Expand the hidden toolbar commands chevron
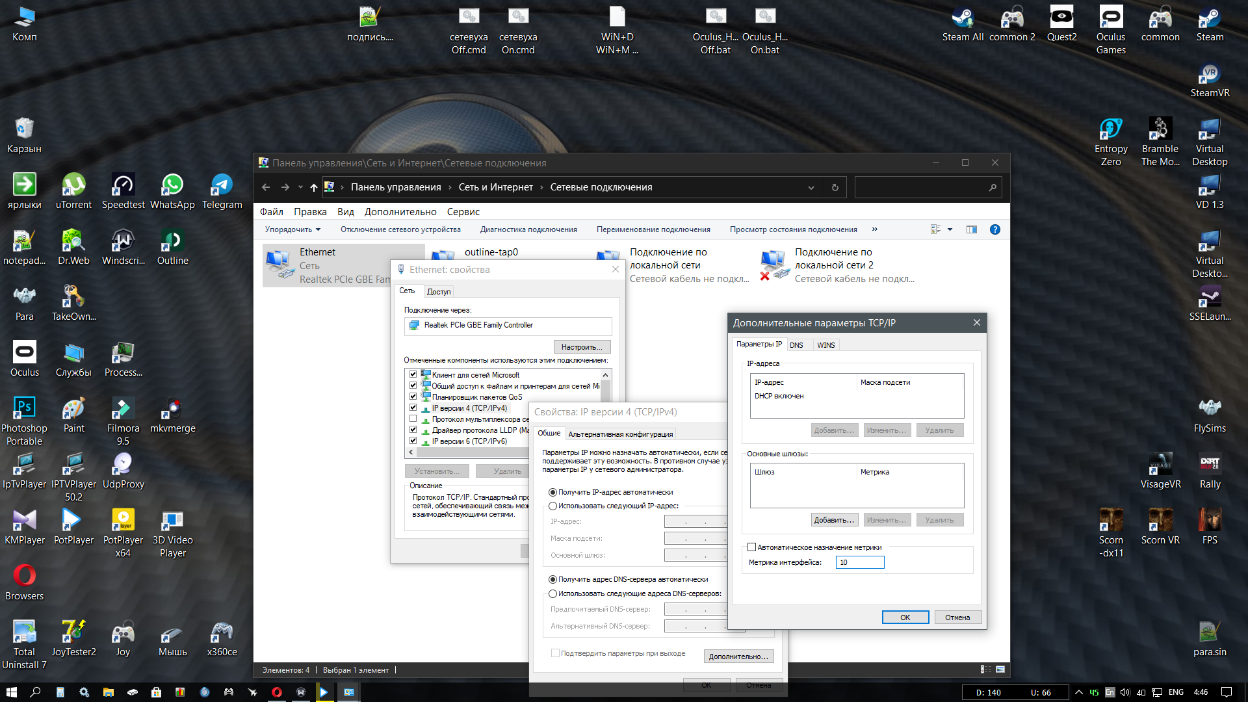1248x702 pixels. (875, 229)
